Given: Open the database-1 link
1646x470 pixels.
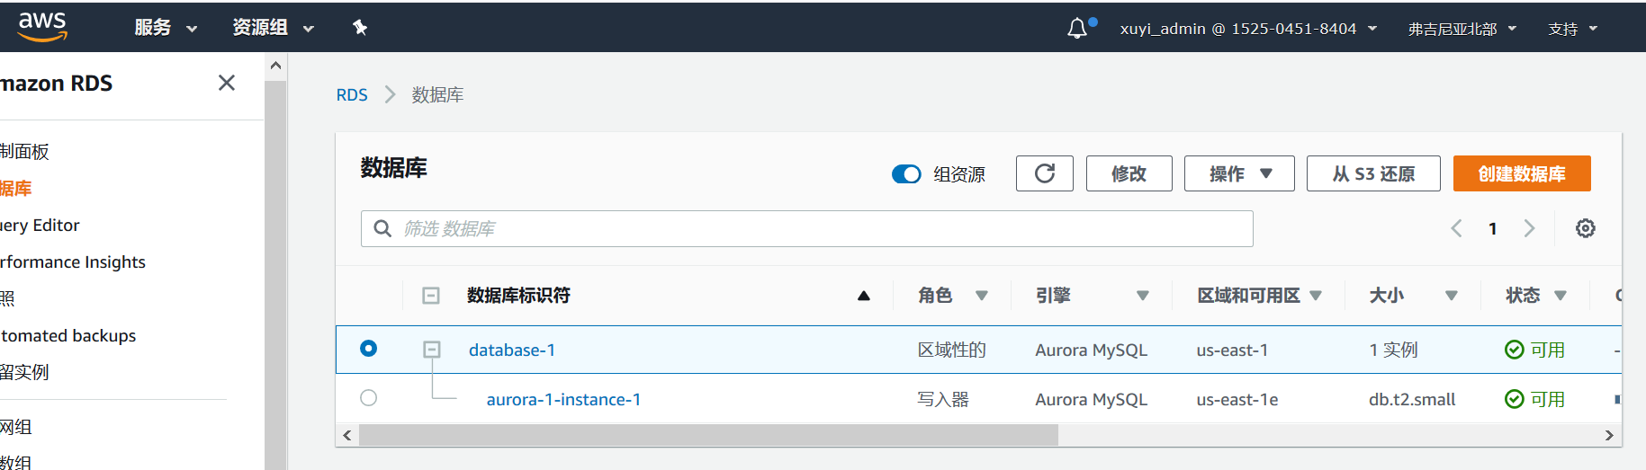Looking at the screenshot, I should tap(512, 350).
